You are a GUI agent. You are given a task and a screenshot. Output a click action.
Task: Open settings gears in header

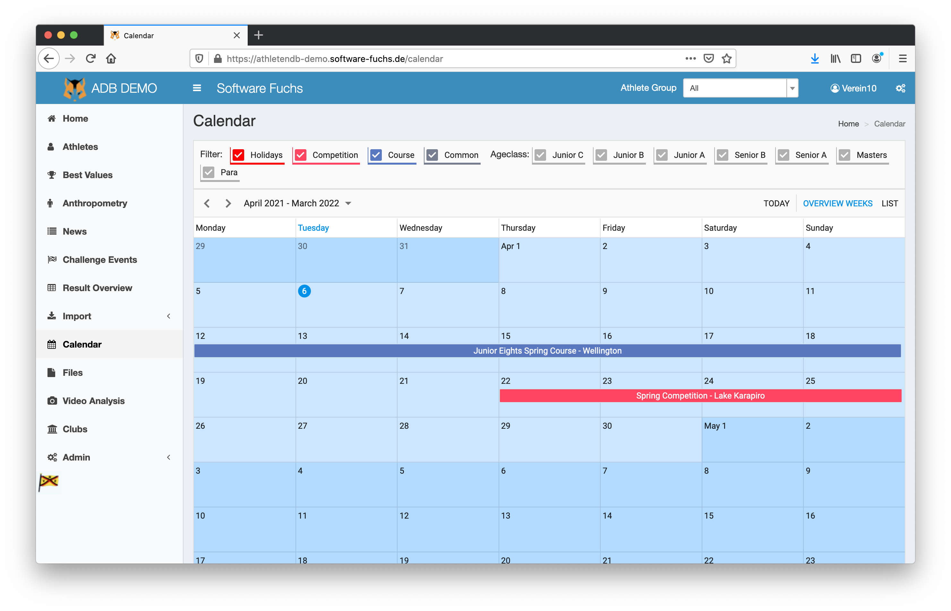(x=901, y=88)
